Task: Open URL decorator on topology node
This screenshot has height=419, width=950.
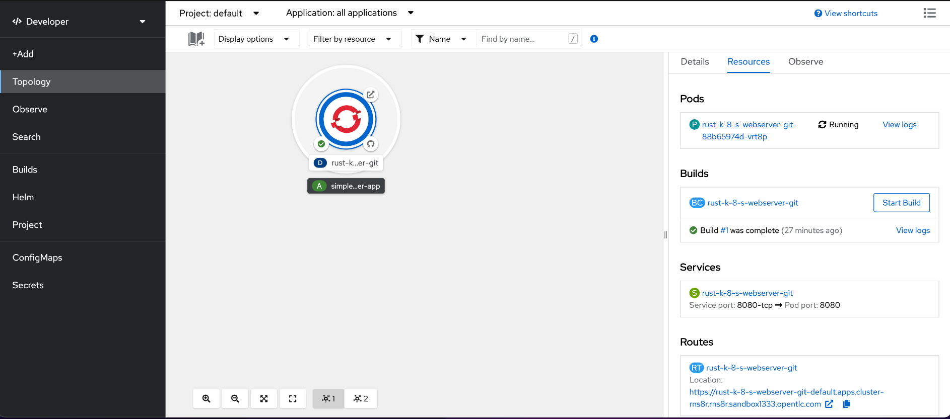Action: point(370,95)
